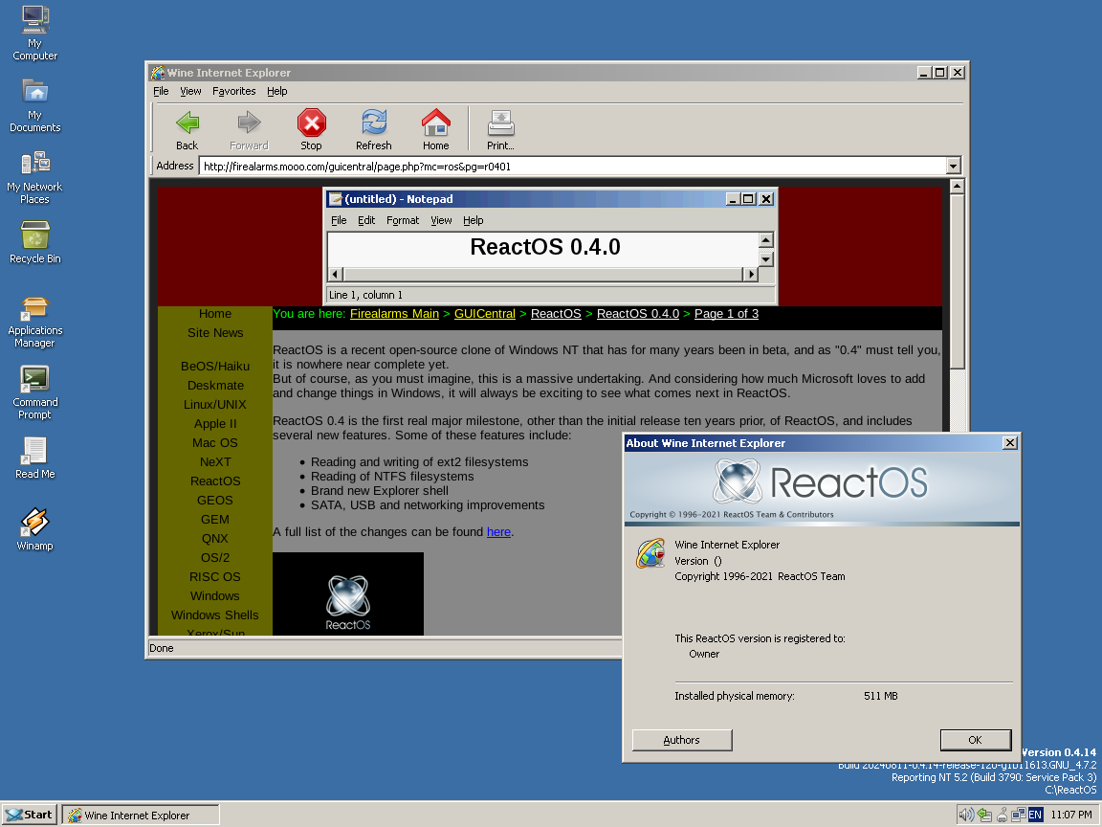Select the Recycle Bin desktop icon
Screen dimensions: 1102x827
tap(35, 235)
